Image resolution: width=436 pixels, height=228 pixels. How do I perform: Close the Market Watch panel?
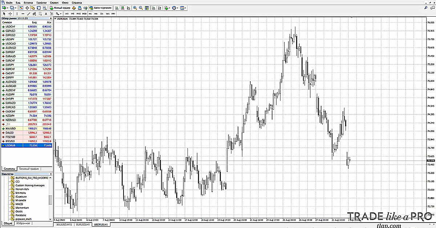(51, 18)
